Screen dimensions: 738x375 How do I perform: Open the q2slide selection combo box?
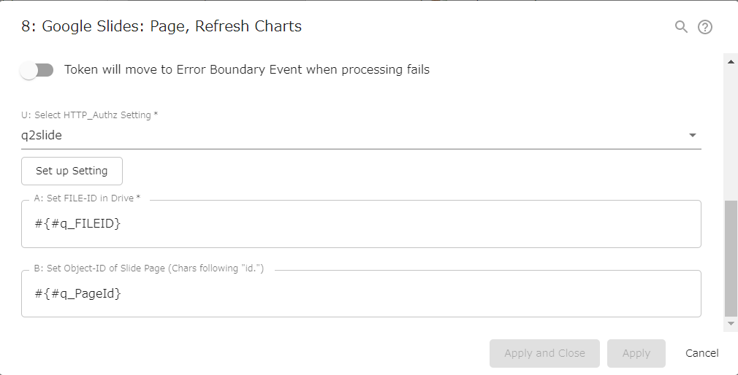pyautogui.click(x=351, y=136)
